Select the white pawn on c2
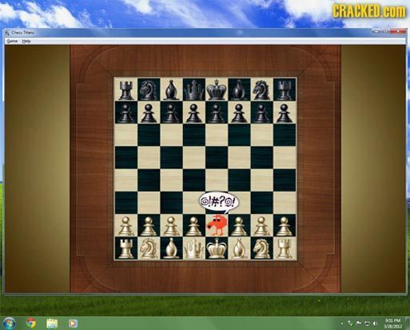Image resolution: width=410 pixels, height=330 pixels. 171,226
